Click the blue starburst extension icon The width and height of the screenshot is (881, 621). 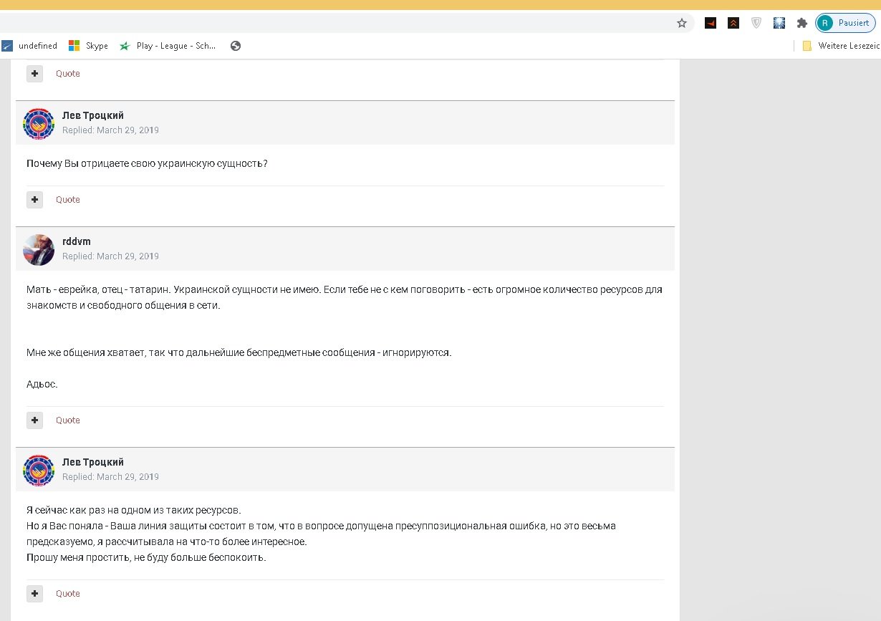click(779, 23)
